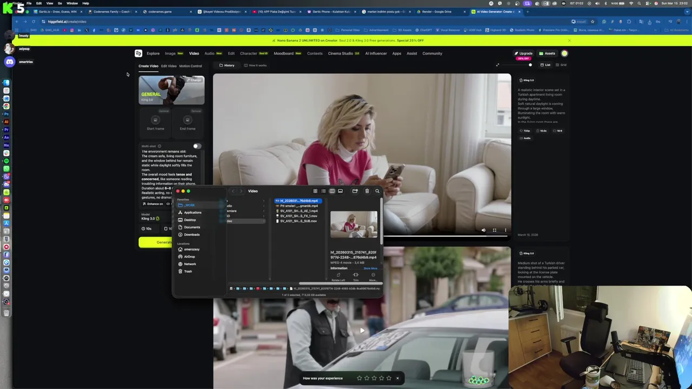Image resolution: width=692 pixels, height=389 pixels.
Task: Click the Kling 3.0 tag of the first video
Action: [527, 80]
